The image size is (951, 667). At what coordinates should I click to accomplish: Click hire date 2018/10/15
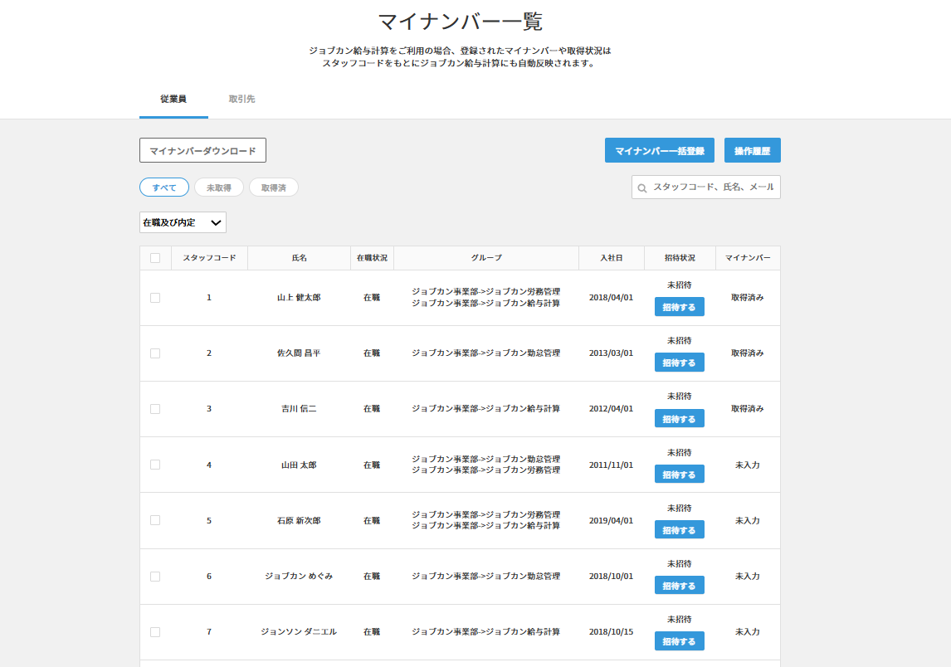(612, 632)
